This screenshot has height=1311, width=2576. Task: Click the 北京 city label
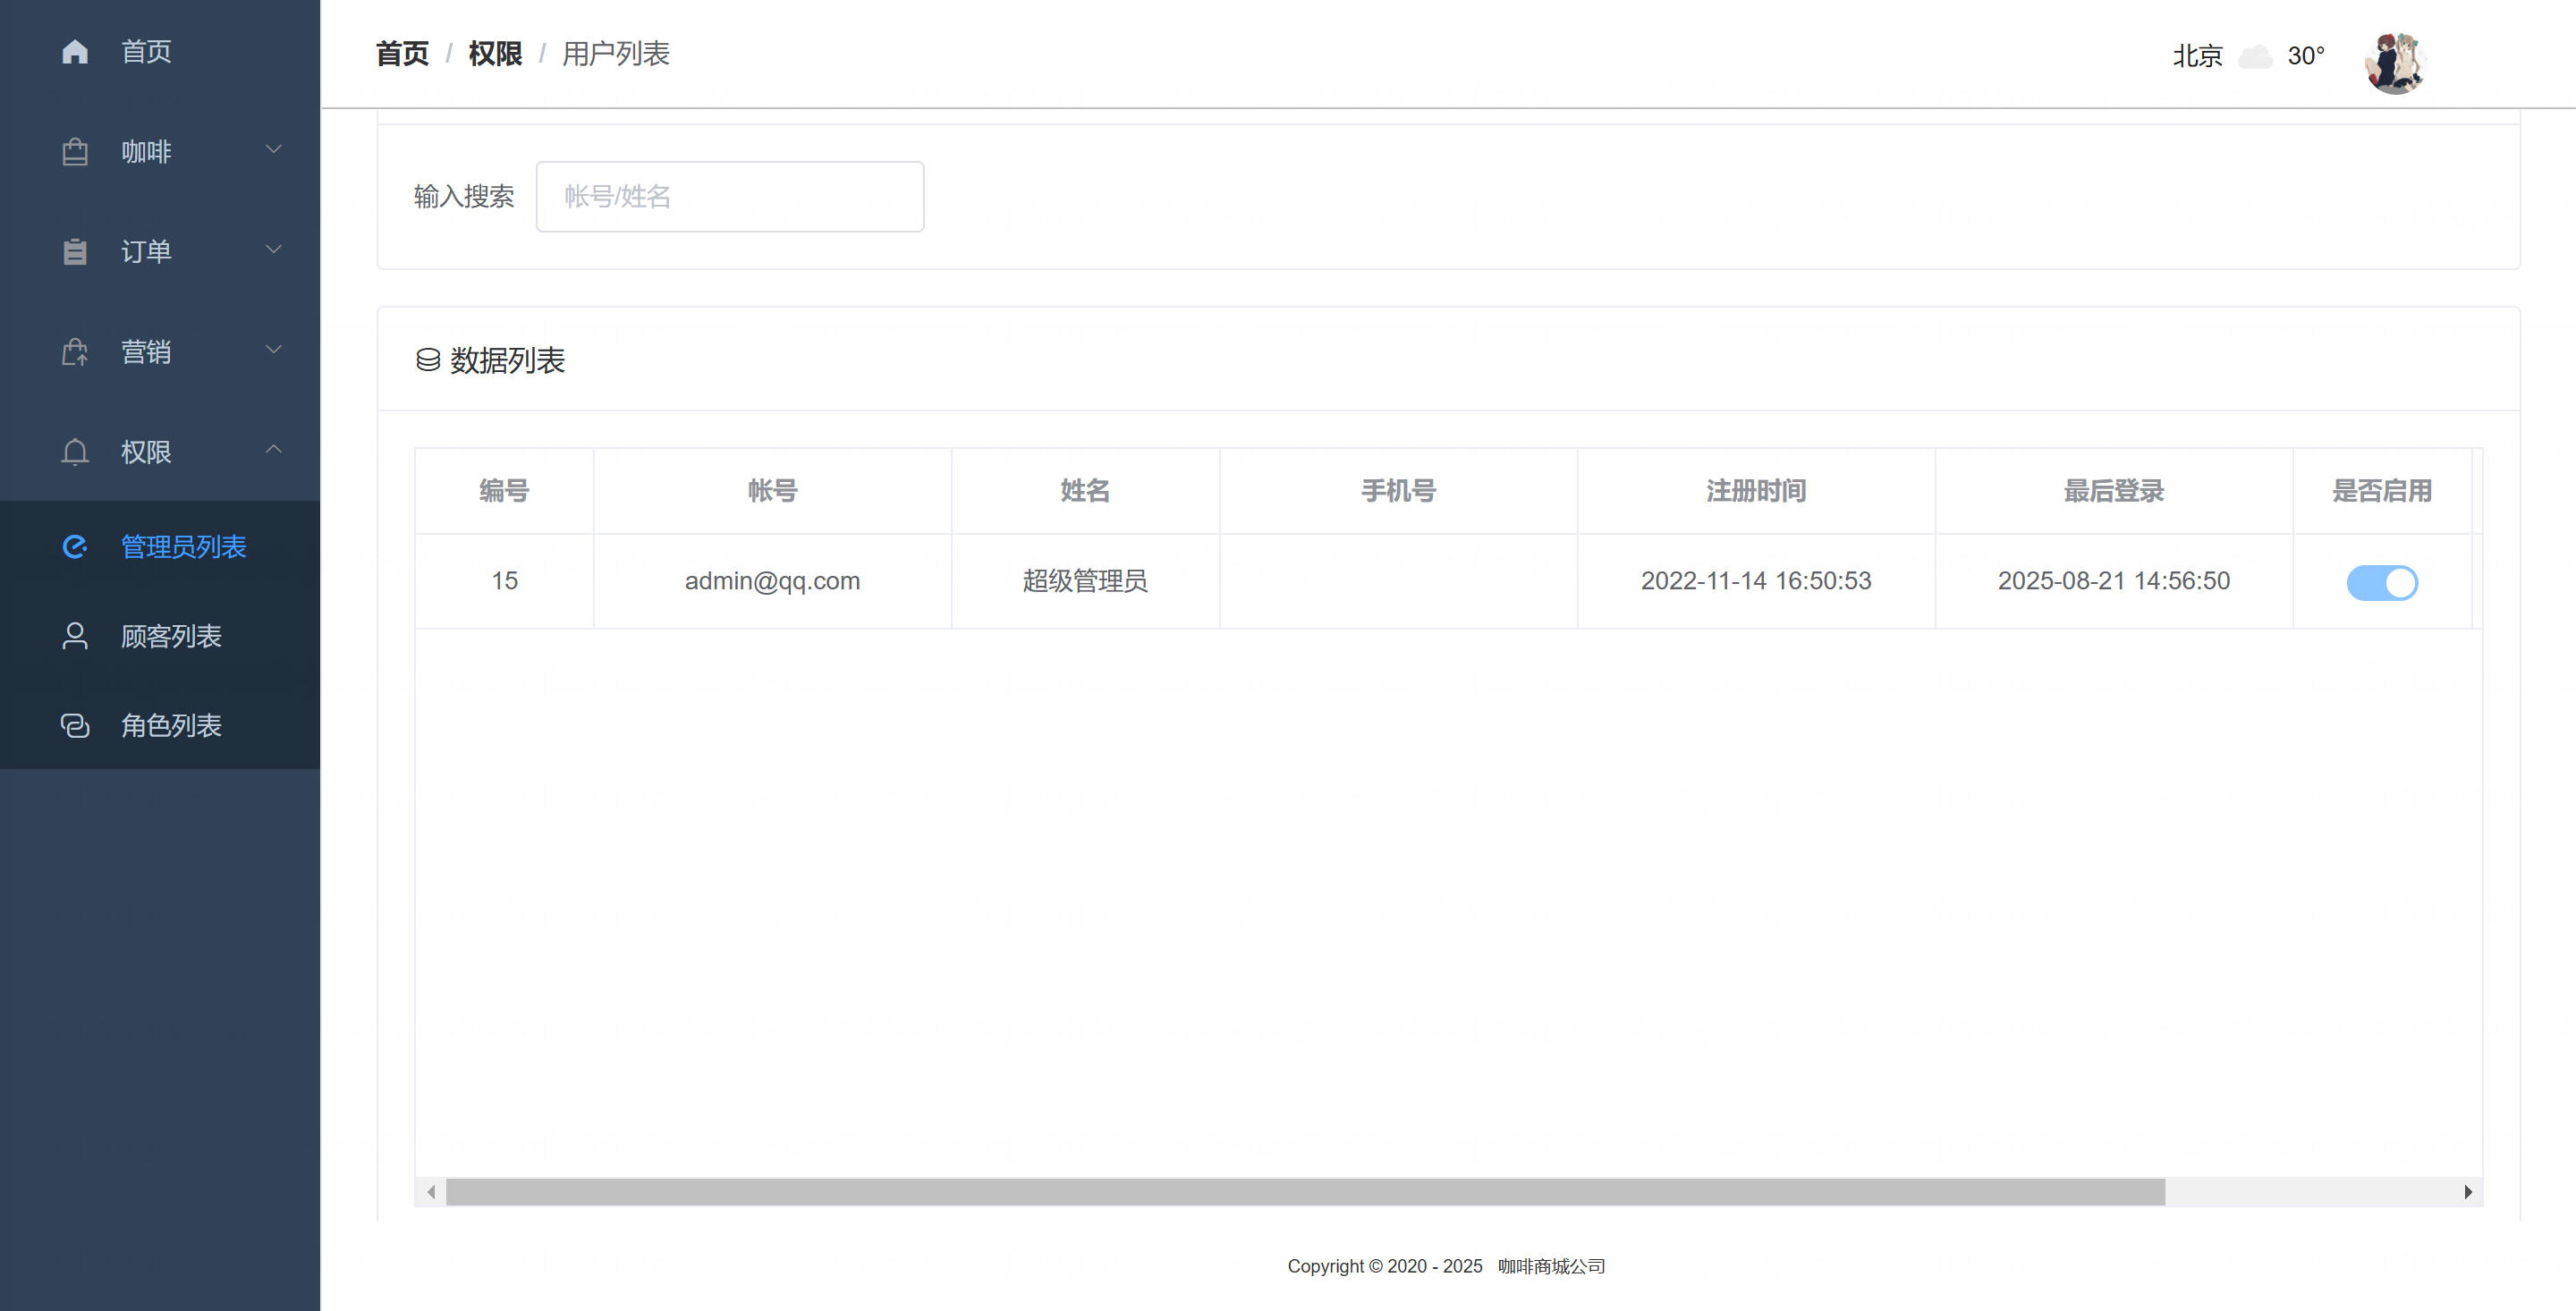tap(2197, 56)
